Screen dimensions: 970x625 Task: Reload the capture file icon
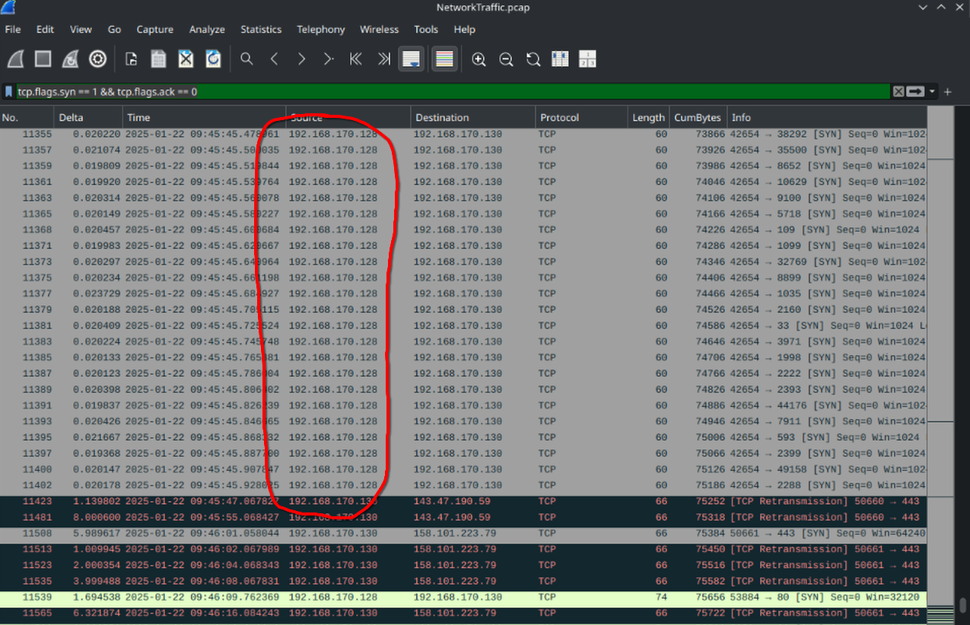(x=213, y=59)
